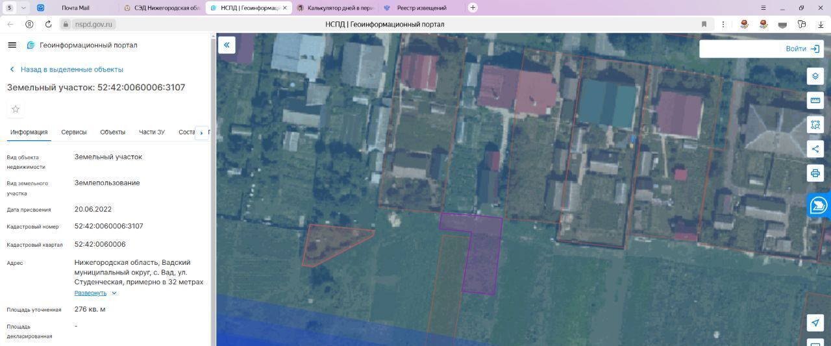Open the page options three-dot menu
This screenshot has width=831, height=346.
pos(723,24)
